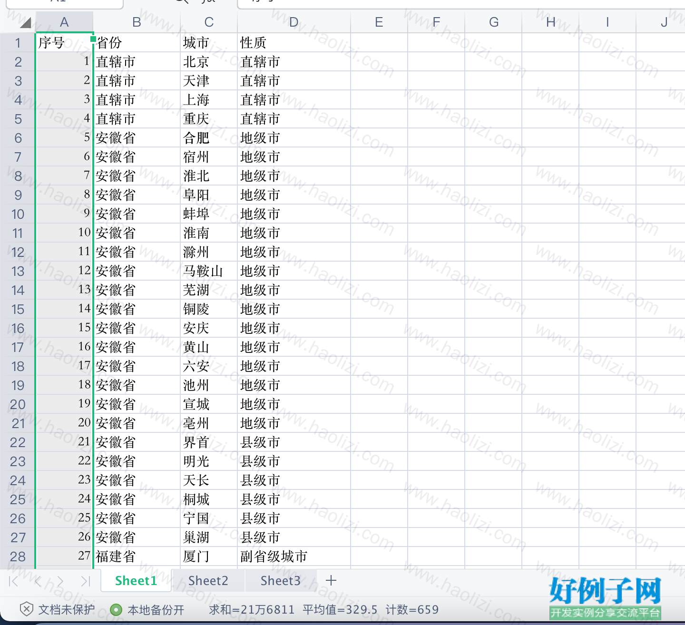Image resolution: width=685 pixels, height=625 pixels.
Task: Go to previous sheet arrow
Action: pos(38,581)
